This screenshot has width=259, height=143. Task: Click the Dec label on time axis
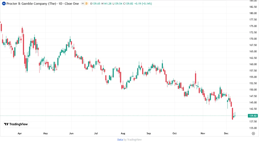coord(226,133)
